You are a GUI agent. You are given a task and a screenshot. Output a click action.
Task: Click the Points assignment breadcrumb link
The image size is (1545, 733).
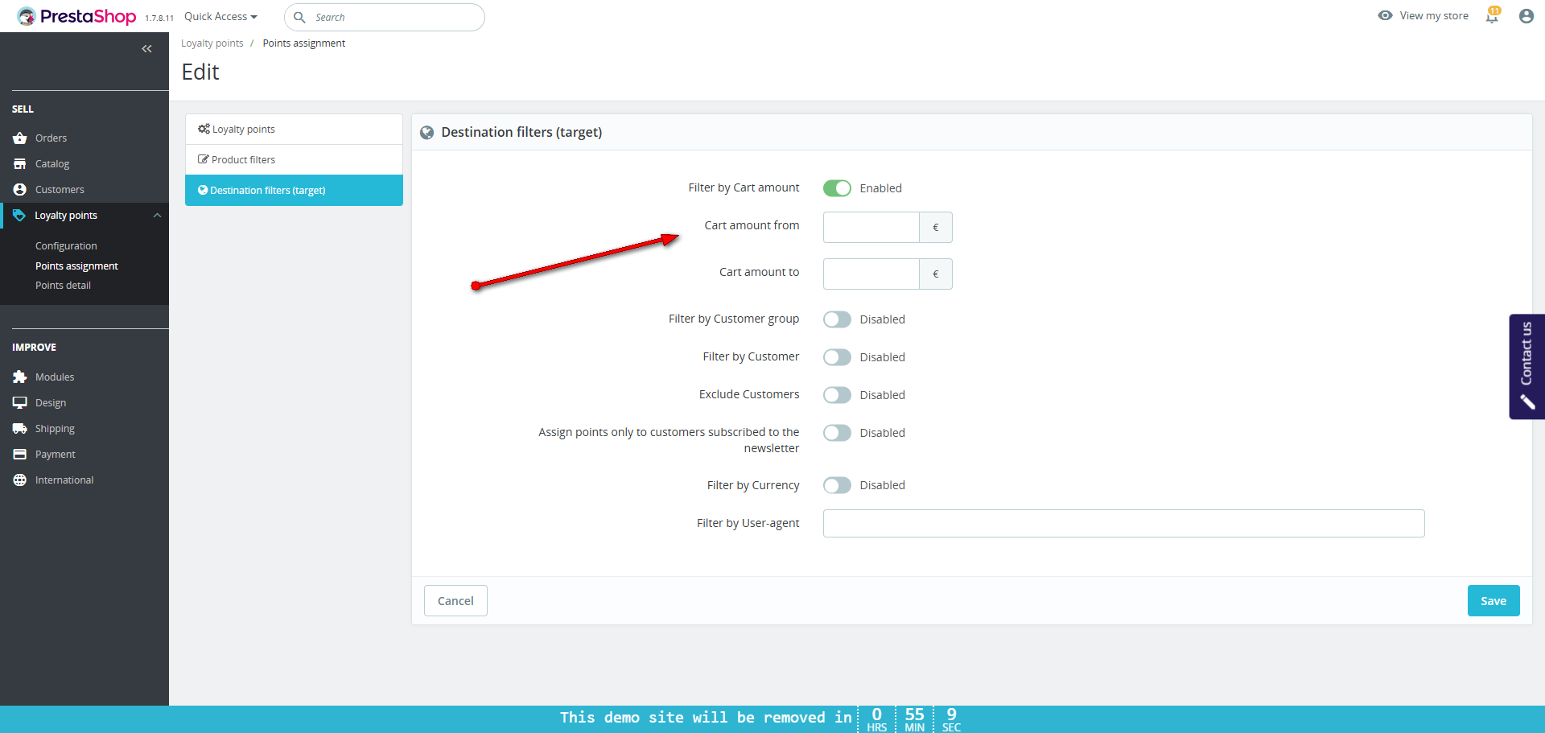tap(304, 43)
